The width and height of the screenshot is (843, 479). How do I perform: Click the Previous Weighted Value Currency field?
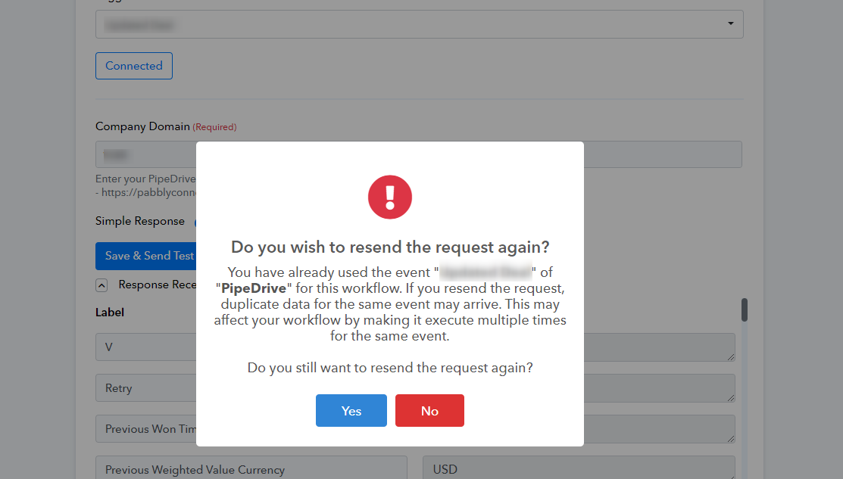tap(251, 468)
